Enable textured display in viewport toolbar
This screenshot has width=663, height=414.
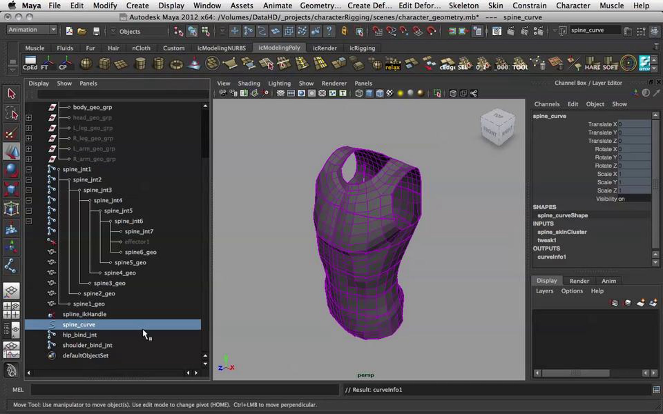coord(390,94)
